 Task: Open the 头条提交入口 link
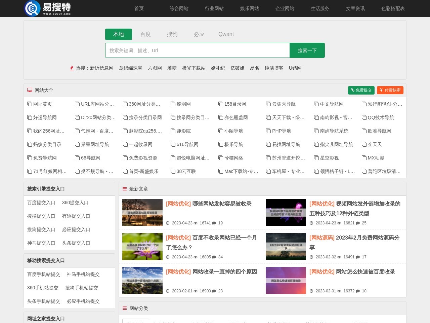[x=76, y=243]
